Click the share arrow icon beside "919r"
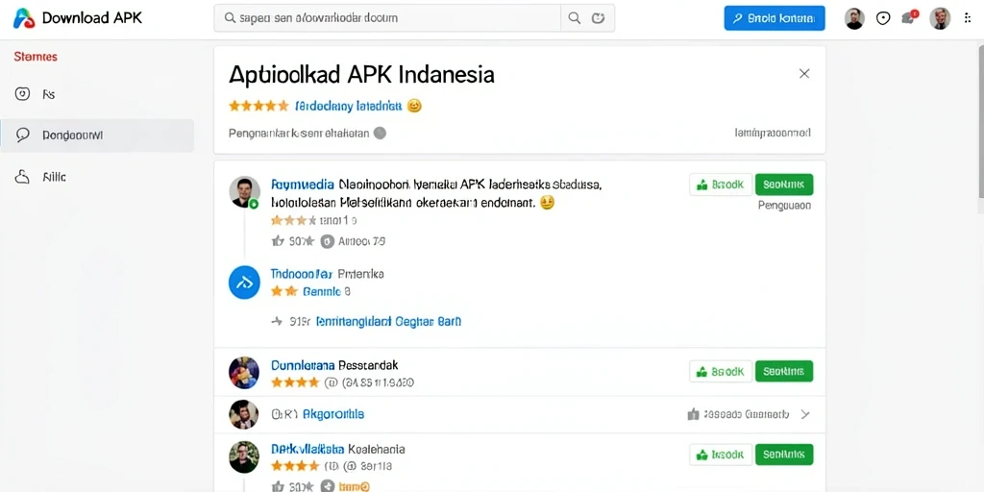The height and width of the screenshot is (492, 984). pos(277,321)
